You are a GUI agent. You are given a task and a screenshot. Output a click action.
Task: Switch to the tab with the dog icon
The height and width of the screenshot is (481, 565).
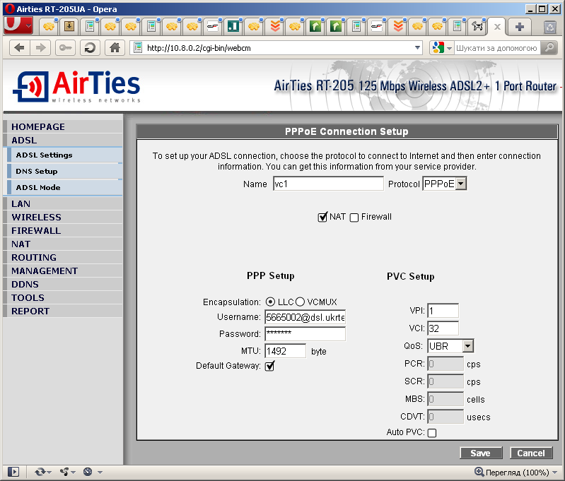477,26
